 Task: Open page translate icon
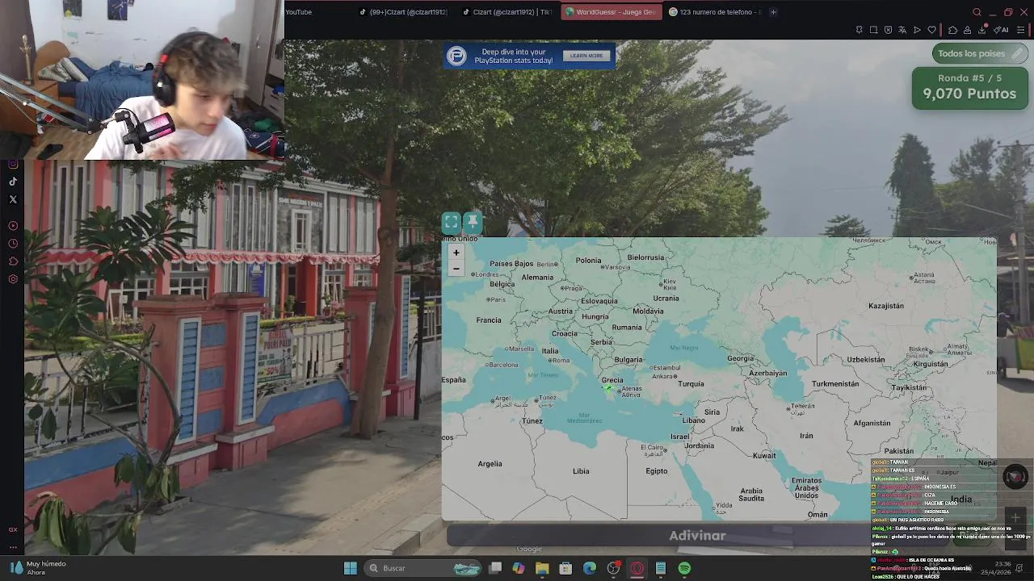(x=902, y=30)
